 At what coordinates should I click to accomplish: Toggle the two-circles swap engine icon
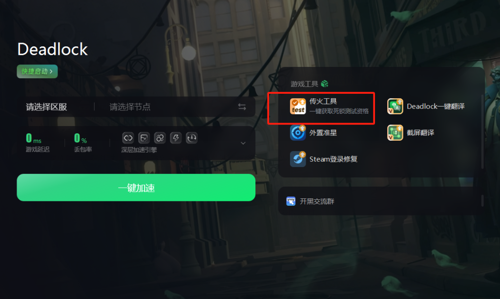coord(160,138)
